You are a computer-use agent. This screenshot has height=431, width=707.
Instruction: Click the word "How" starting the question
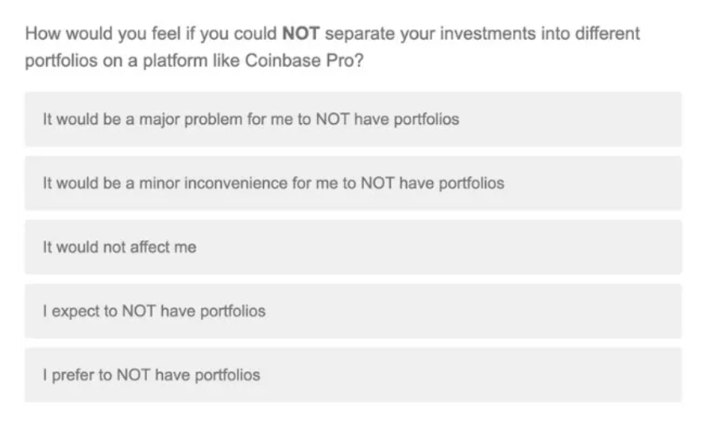click(41, 35)
